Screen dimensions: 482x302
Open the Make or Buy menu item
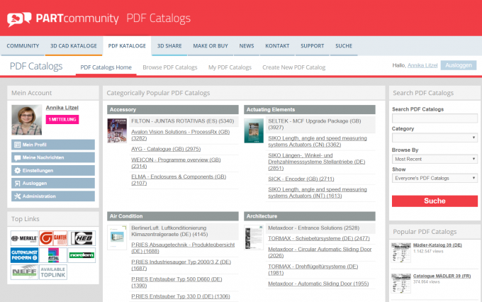click(211, 46)
